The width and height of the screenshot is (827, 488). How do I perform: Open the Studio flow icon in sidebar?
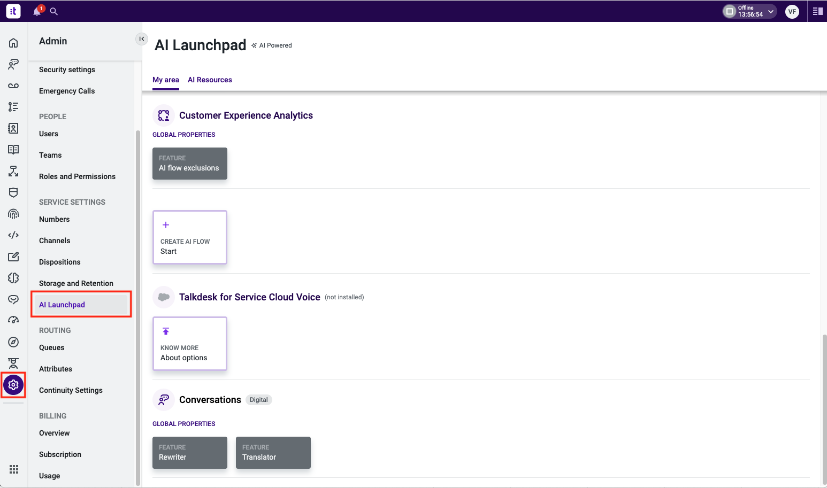point(13,171)
